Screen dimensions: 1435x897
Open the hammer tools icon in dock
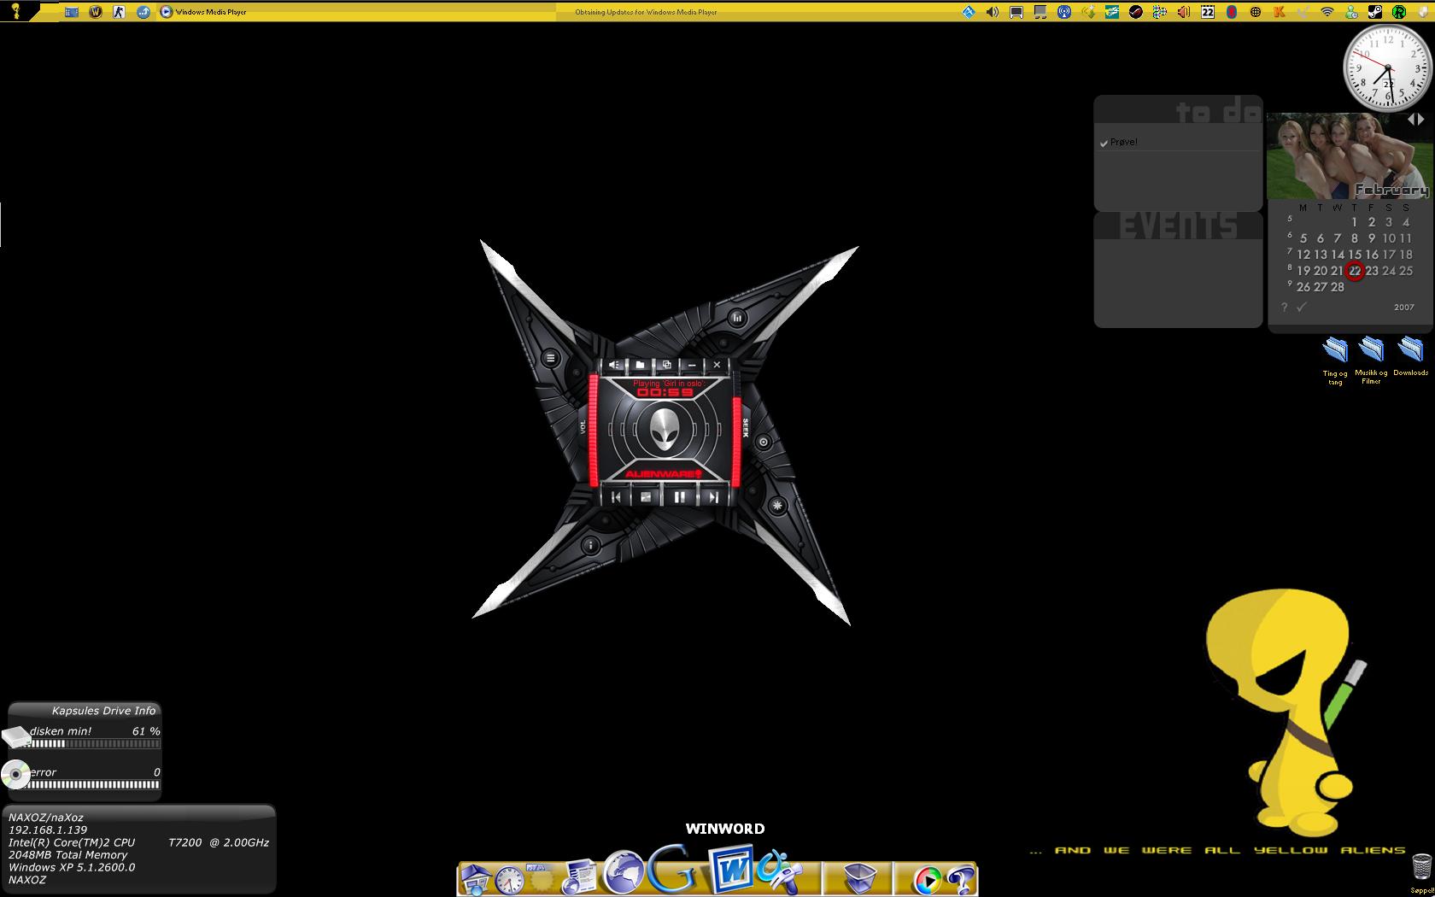pyautogui.click(x=779, y=871)
